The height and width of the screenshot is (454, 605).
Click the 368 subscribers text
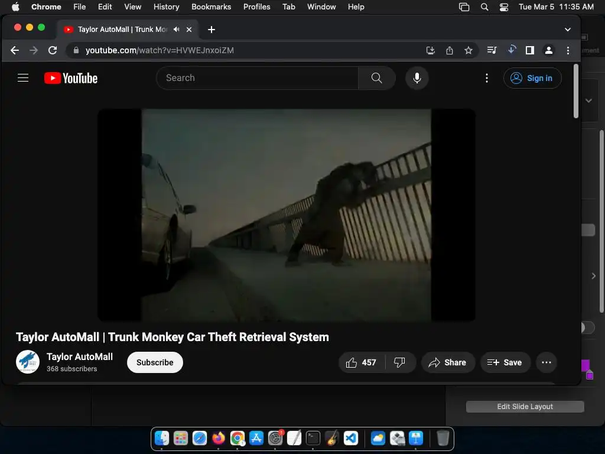71,369
